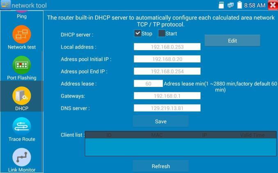Click the ID column header in client list
278x173 pixels.
(x=109, y=135)
